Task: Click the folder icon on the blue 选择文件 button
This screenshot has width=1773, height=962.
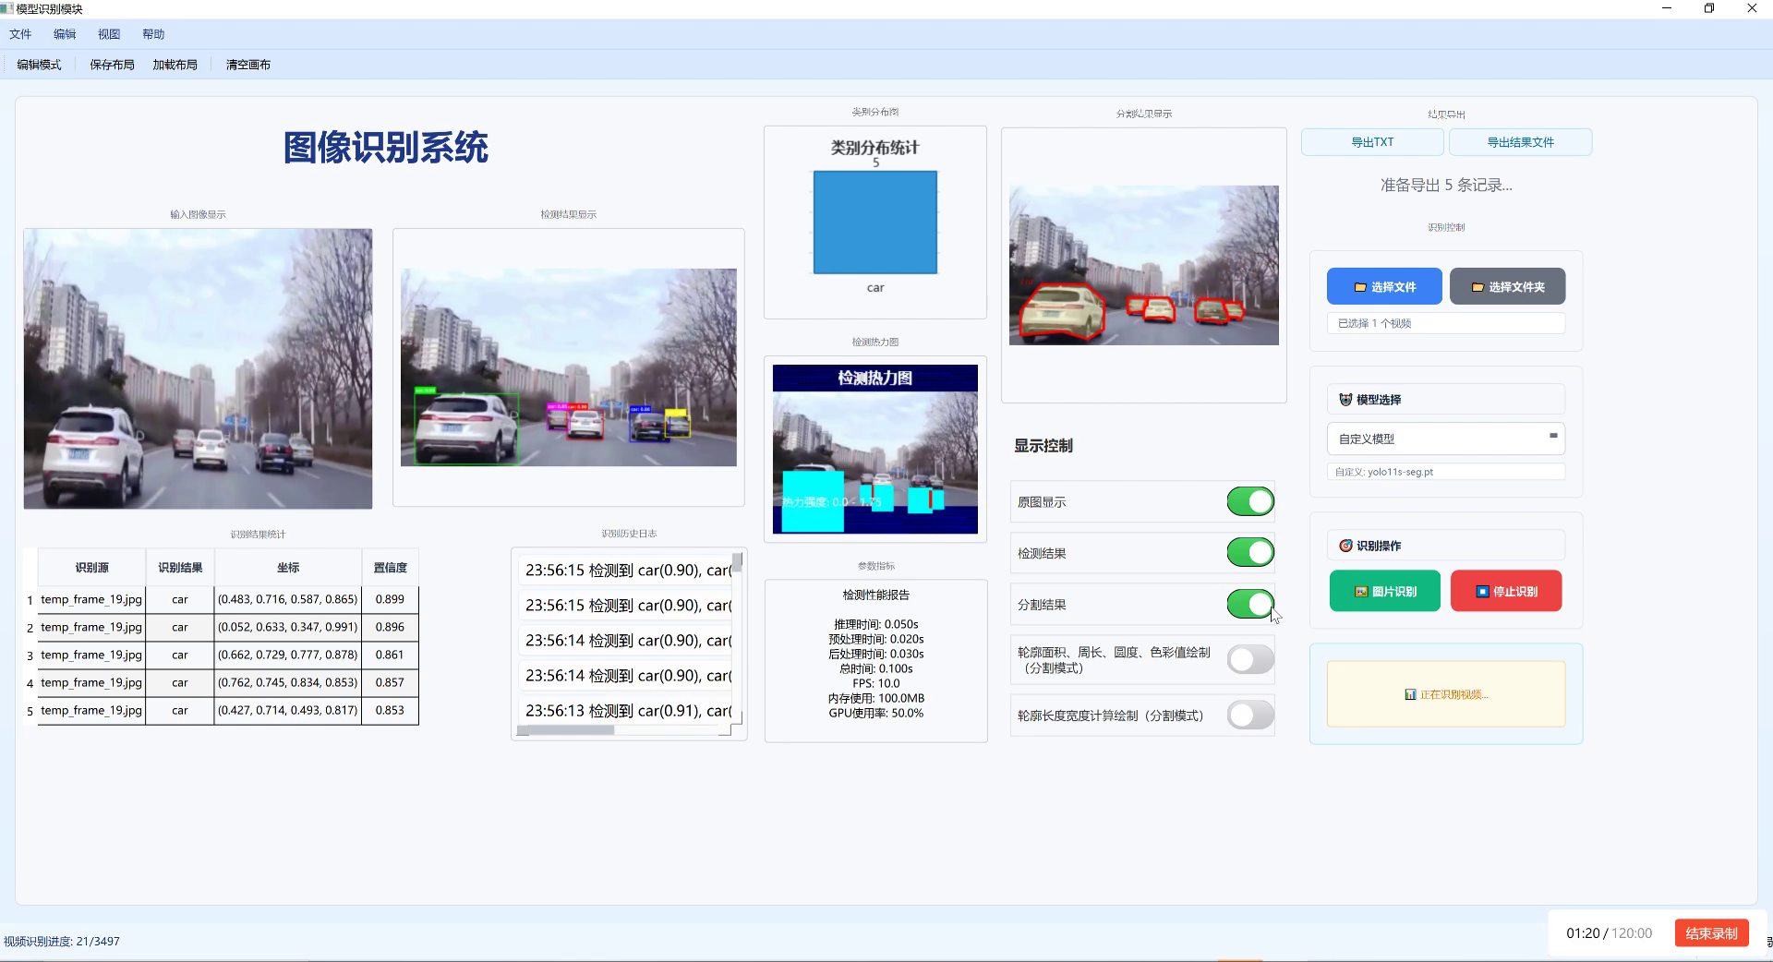Action: pos(1360,287)
